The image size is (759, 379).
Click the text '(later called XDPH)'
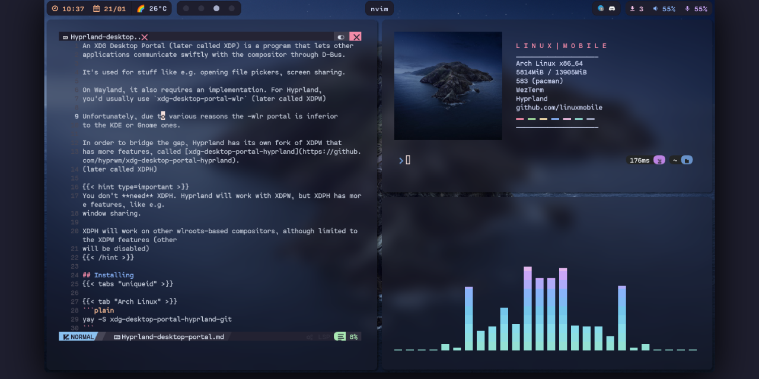[120, 169]
